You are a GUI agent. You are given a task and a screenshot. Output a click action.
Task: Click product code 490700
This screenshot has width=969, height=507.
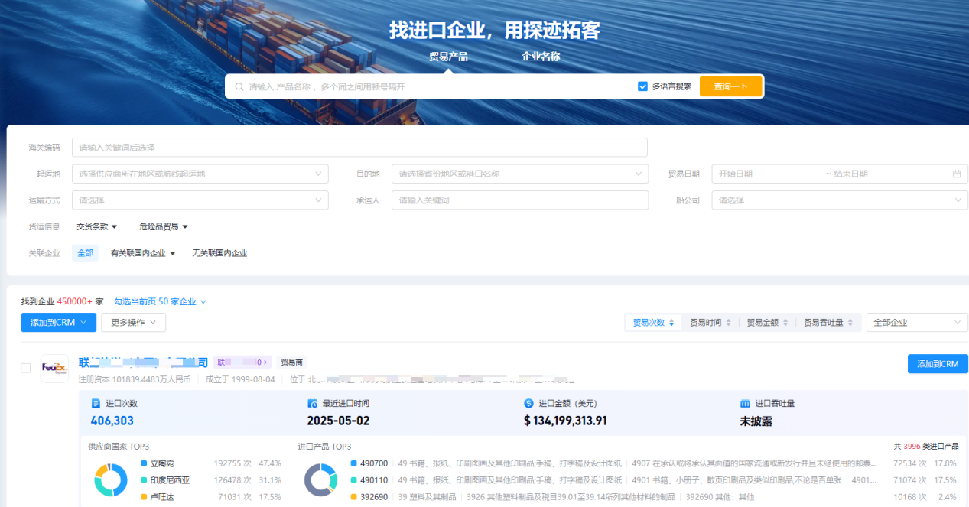374,463
